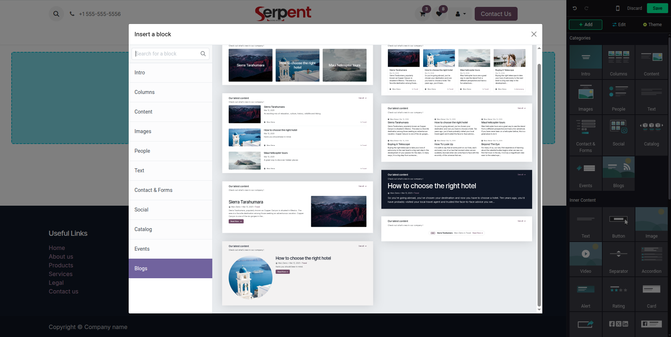This screenshot has width=671, height=337.
Task: Select the Content category in dialog list
Action: (x=170, y=112)
